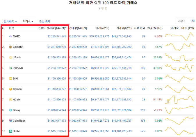Click the TAGZ exchange logo icon
Screen dimensions: 196x137
click(x=11, y=37)
